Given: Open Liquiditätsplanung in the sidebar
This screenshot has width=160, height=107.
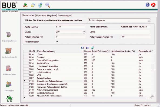Looking at the screenshot, I should 9,37.
